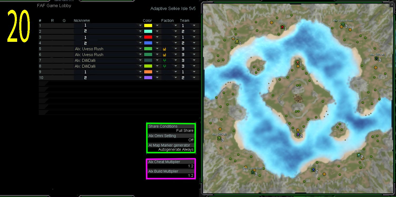The width and height of the screenshot is (396, 197).
Task: Open slot 6 team dropdown
Action: [194, 55]
